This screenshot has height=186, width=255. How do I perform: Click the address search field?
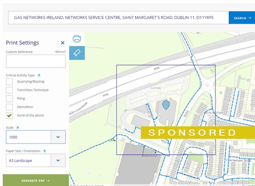tap(118, 18)
